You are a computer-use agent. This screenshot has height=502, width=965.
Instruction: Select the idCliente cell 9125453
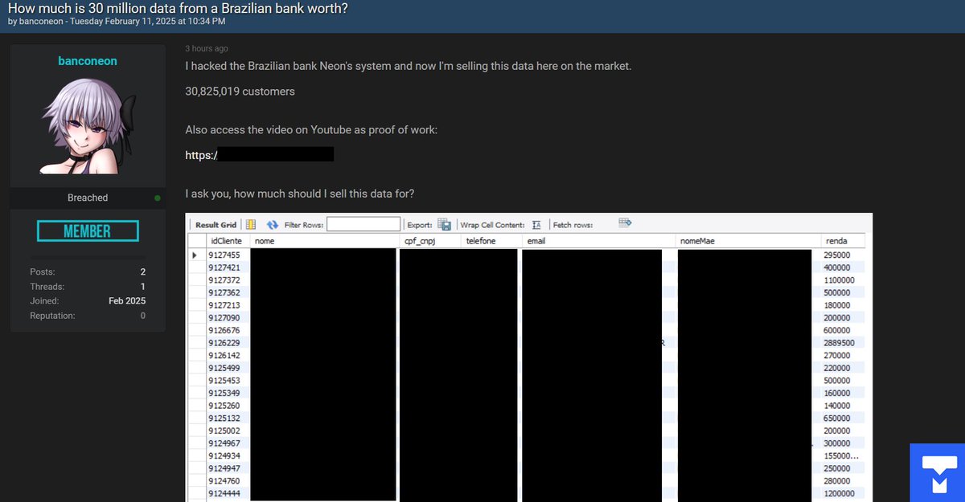tap(226, 380)
